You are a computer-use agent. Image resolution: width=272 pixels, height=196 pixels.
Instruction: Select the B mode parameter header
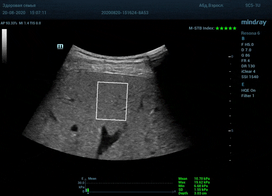243,39
